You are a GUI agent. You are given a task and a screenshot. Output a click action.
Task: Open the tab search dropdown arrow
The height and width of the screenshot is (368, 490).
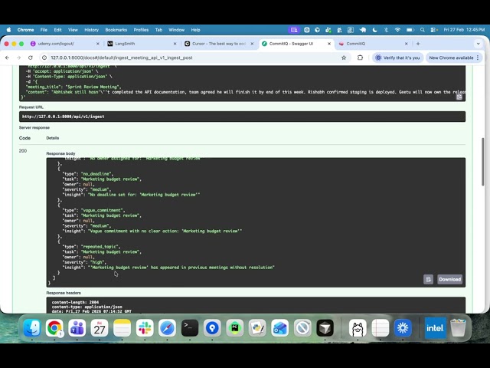coord(478,44)
